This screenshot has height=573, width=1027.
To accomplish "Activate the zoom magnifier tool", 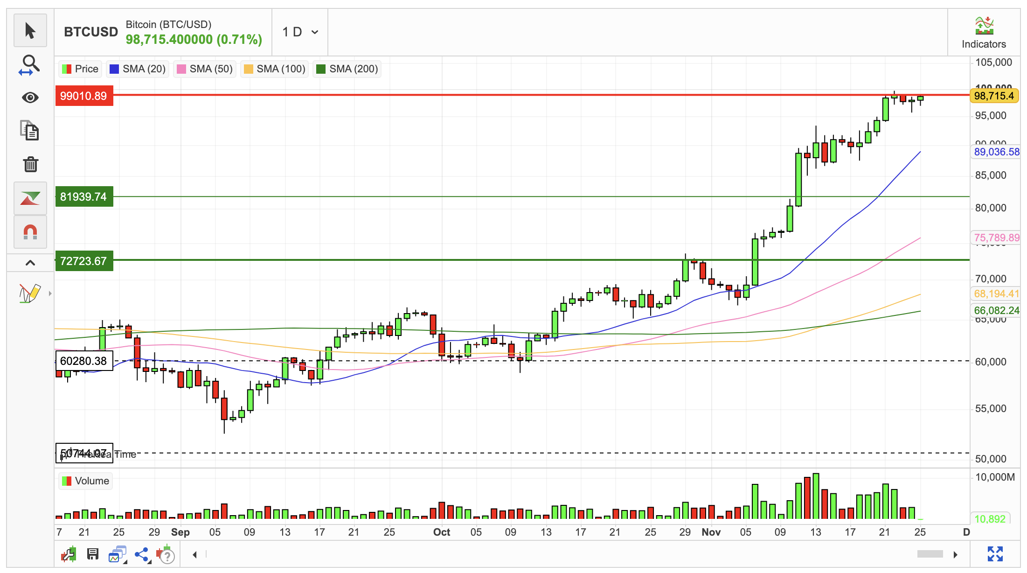I will point(30,64).
